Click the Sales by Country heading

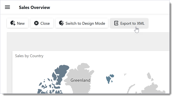pyautogui.click(x=29, y=56)
